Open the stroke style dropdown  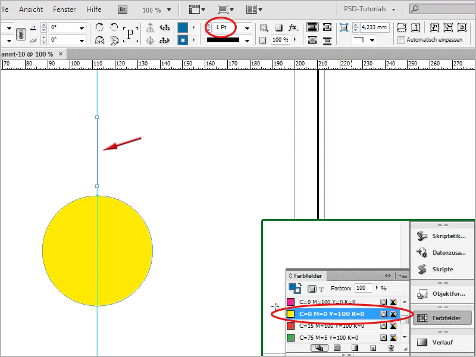[x=248, y=40]
